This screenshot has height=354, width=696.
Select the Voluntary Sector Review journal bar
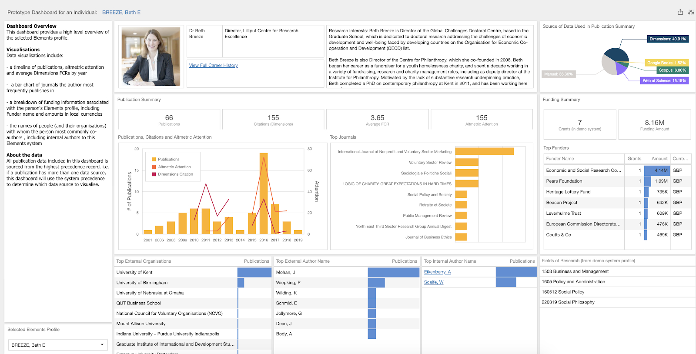[467, 162]
